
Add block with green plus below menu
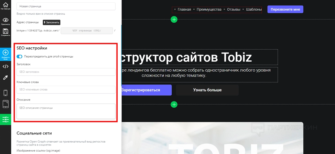(174, 20)
